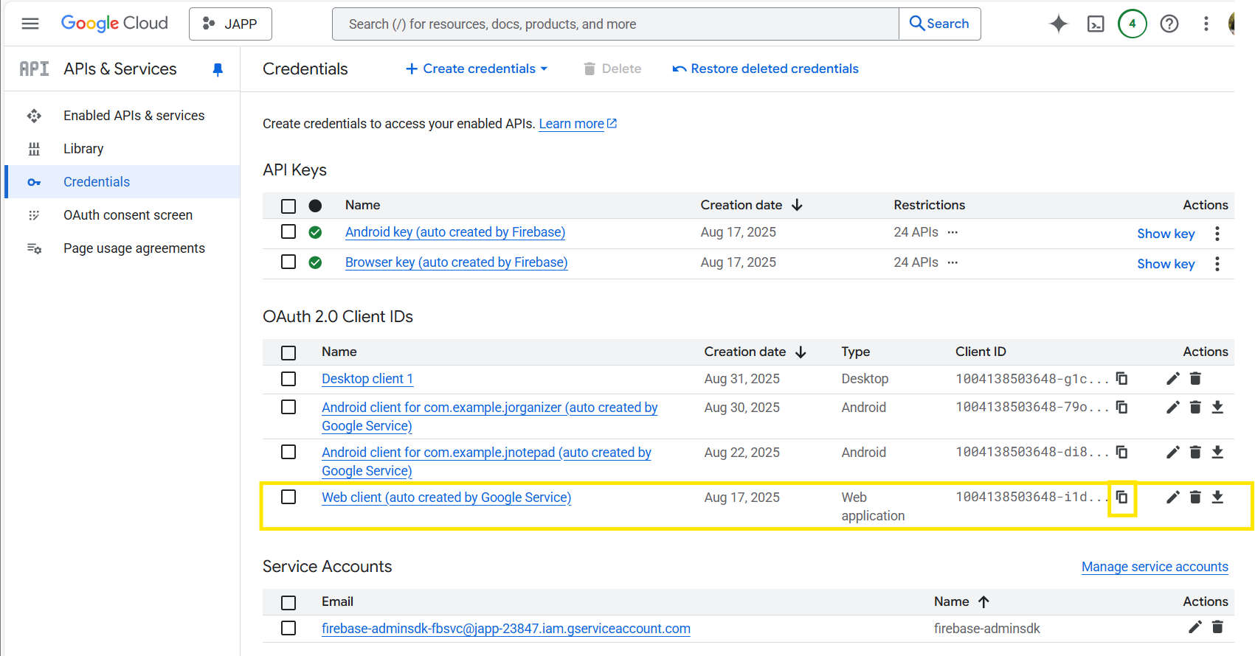Image resolution: width=1255 pixels, height=656 pixels.
Task: Open the top bar three-dot settings menu
Action: [1206, 24]
